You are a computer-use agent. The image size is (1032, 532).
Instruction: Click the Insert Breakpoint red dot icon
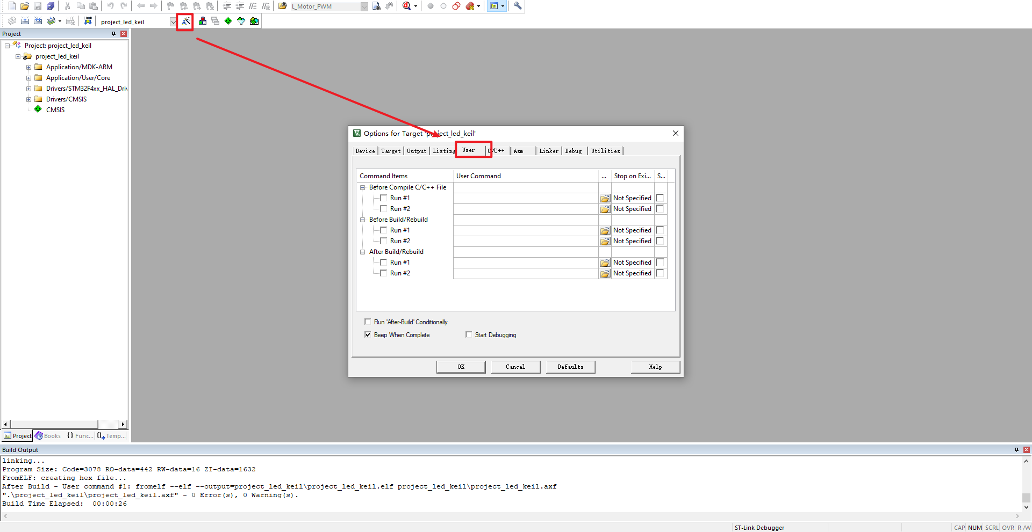click(431, 6)
